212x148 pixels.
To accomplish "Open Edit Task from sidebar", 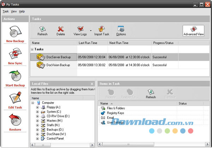I will point(15,99).
